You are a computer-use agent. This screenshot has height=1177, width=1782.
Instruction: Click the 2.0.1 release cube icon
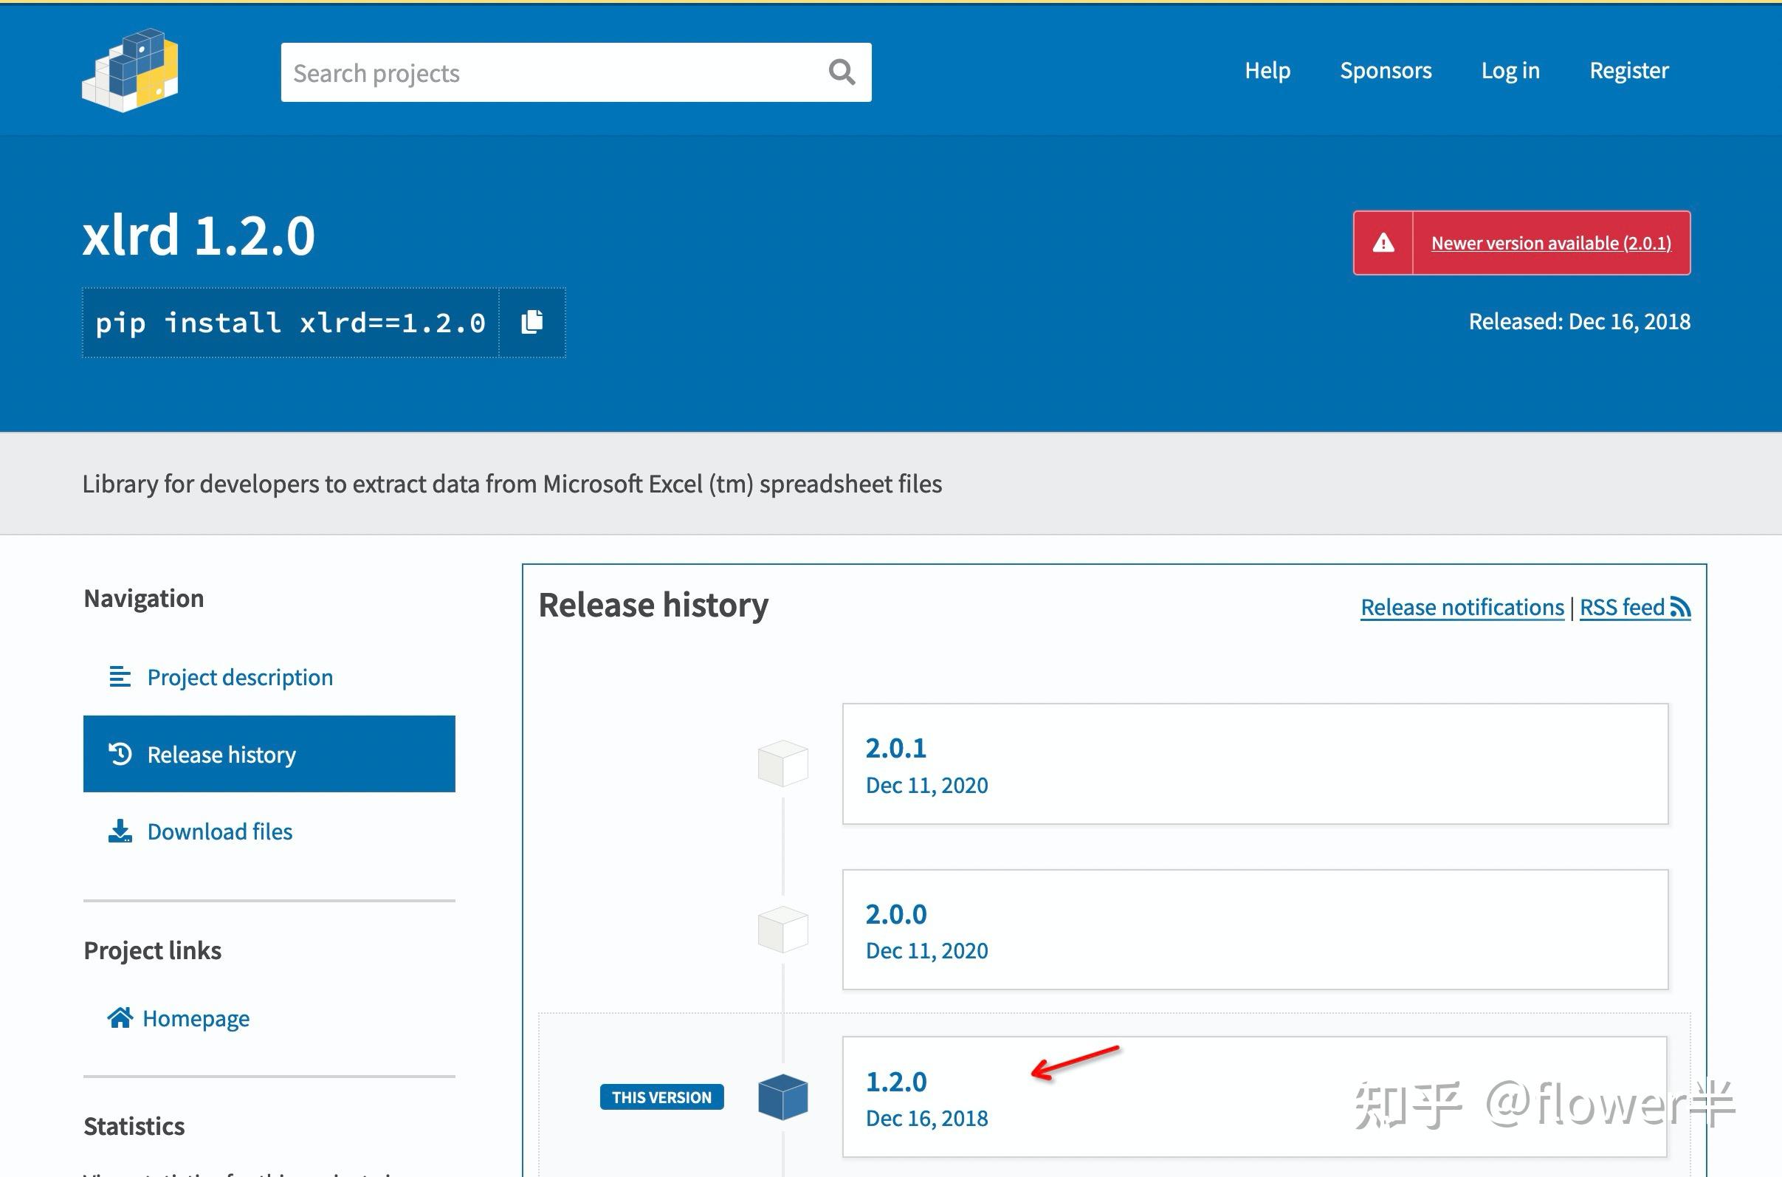(x=782, y=763)
